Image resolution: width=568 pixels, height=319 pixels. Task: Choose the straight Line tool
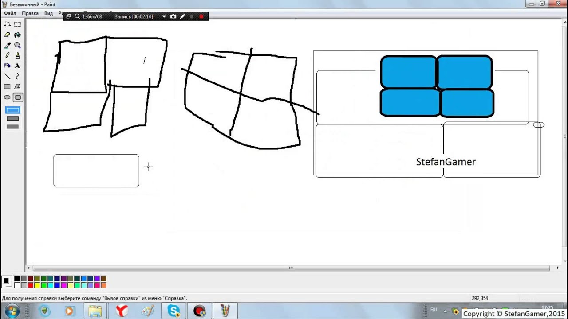click(x=7, y=76)
